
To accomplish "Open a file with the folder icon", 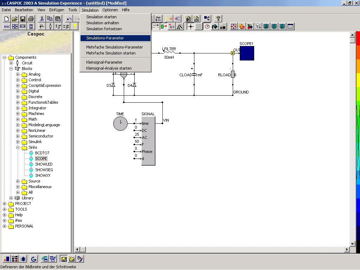I will click(15, 19).
